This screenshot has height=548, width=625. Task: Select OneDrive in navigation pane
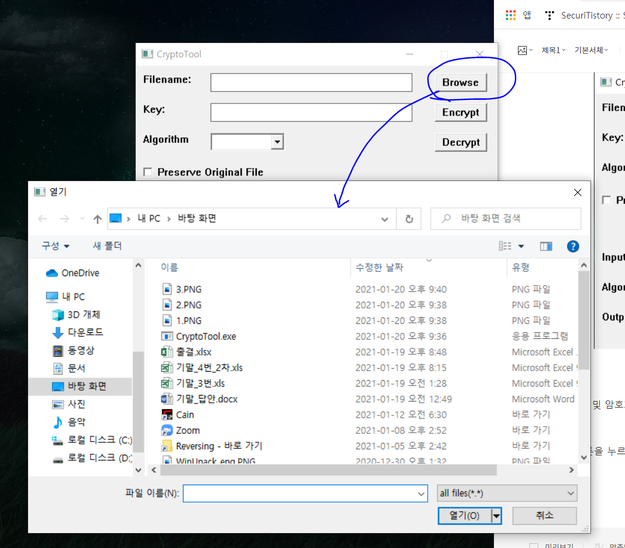click(x=72, y=273)
